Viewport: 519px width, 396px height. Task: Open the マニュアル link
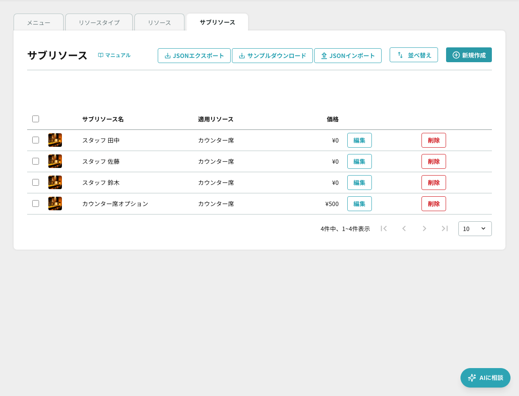coord(114,55)
